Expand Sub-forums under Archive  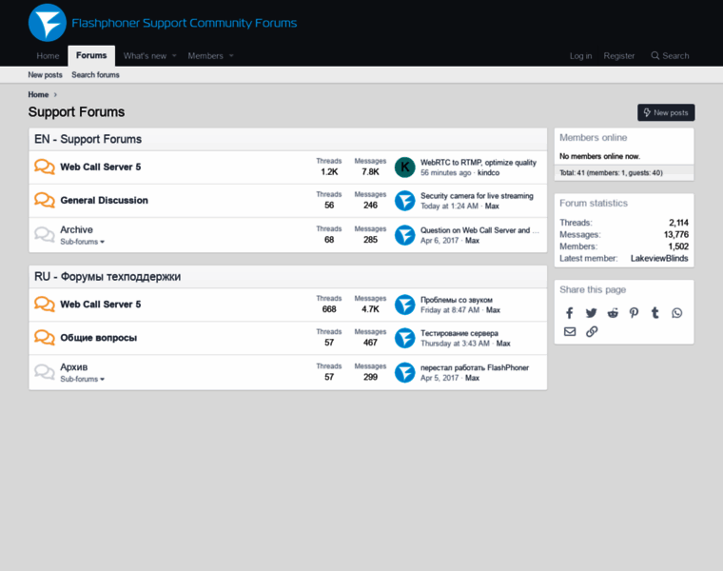pyautogui.click(x=82, y=242)
